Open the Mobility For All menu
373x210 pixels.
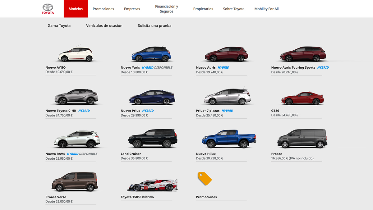pos(266,9)
